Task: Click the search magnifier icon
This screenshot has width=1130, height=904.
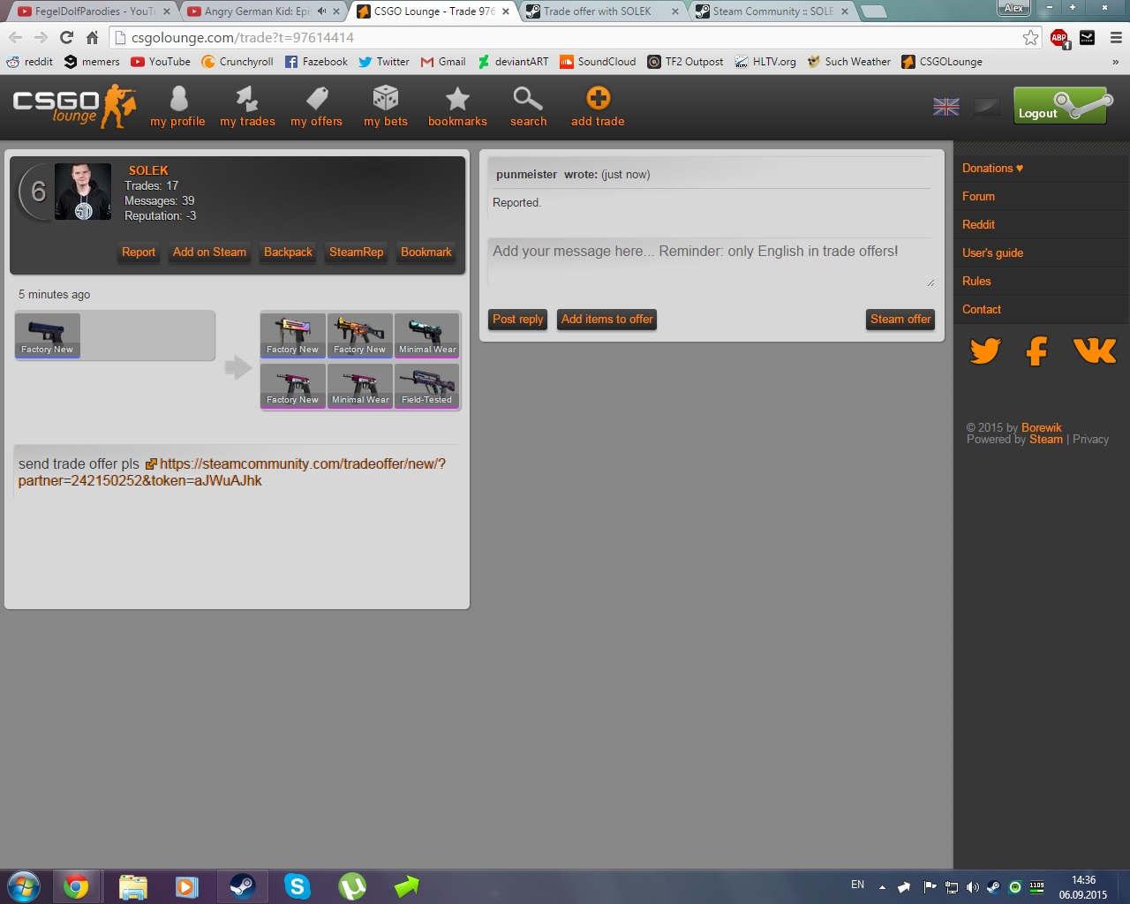Action: [x=528, y=99]
